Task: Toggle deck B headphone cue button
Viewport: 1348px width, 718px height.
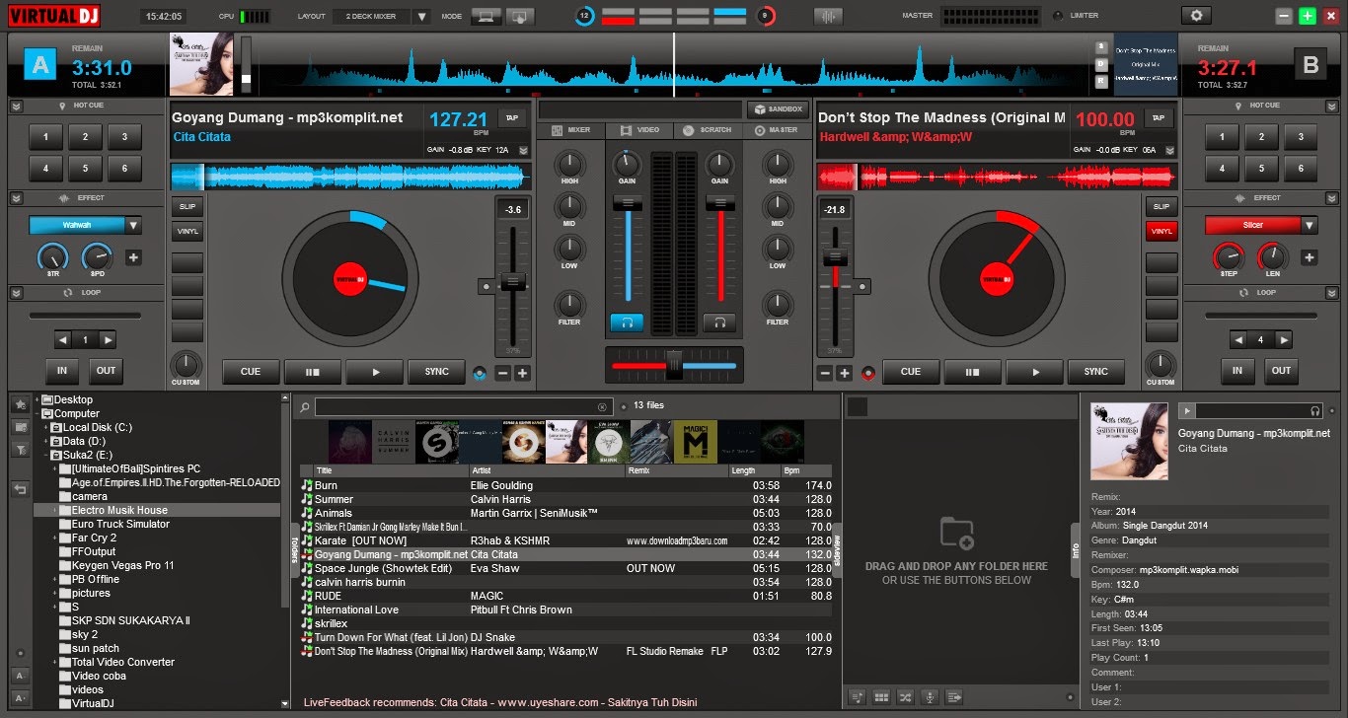Action: (719, 322)
